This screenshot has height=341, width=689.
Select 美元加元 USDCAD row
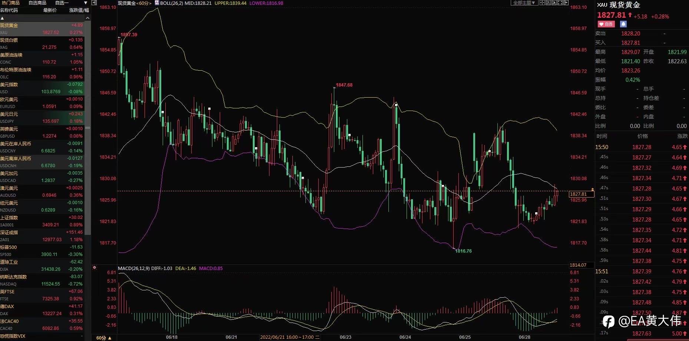(42, 177)
